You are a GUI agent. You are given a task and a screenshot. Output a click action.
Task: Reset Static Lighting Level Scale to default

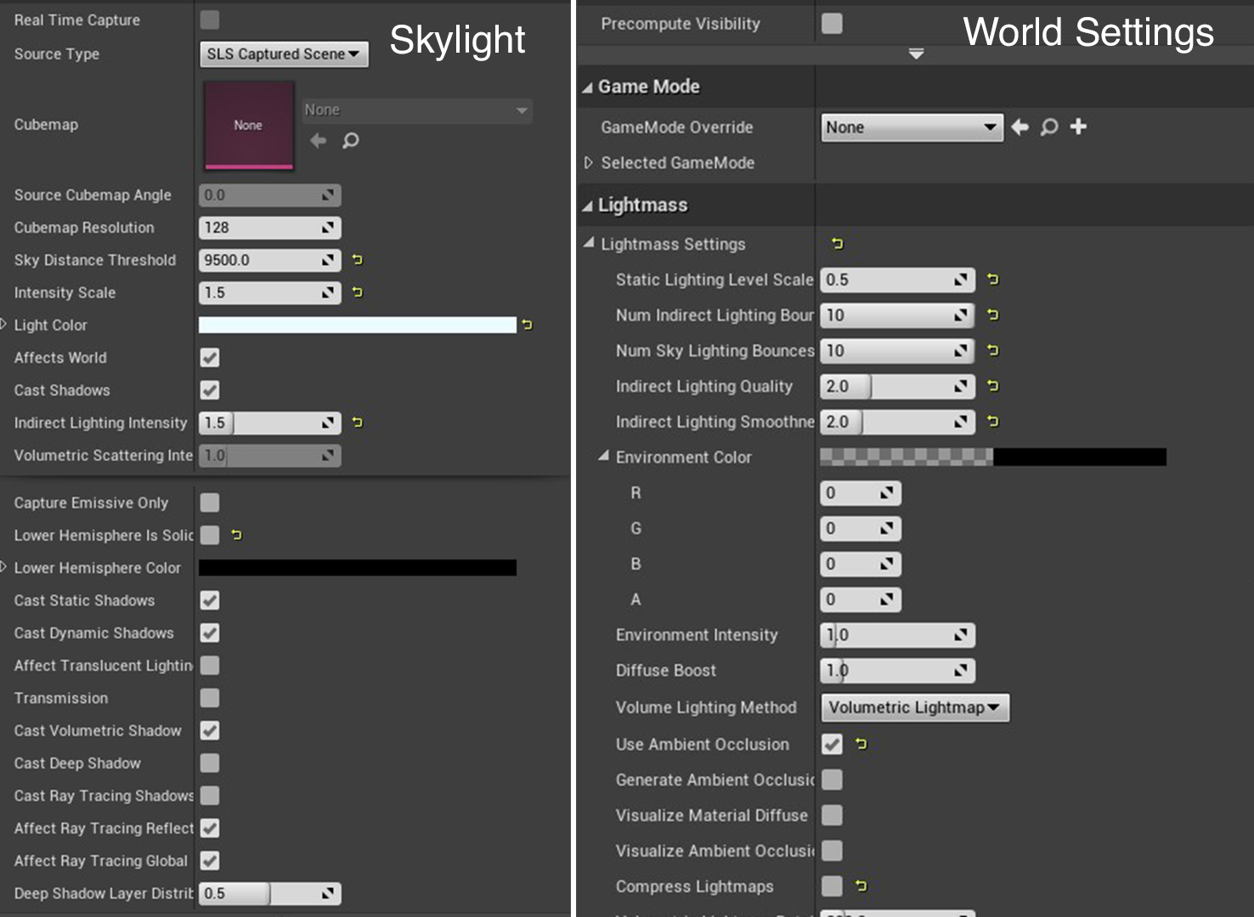click(992, 279)
